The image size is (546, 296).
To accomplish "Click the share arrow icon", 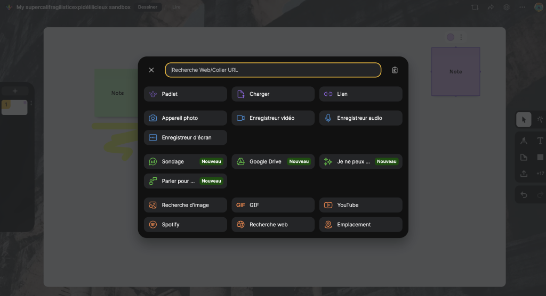I will pos(491,7).
